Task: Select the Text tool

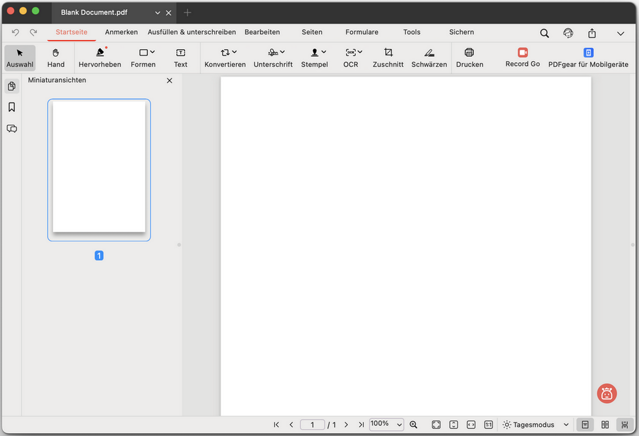Action: (x=180, y=57)
